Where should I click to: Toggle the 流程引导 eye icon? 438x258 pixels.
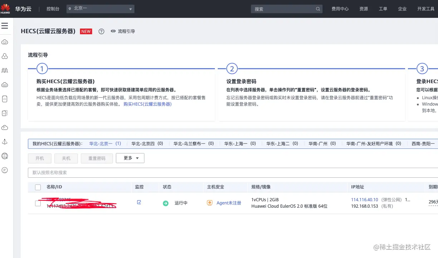[x=113, y=31]
